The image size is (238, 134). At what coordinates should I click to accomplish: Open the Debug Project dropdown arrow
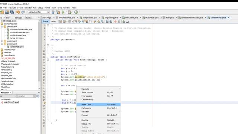tap(73, 12)
